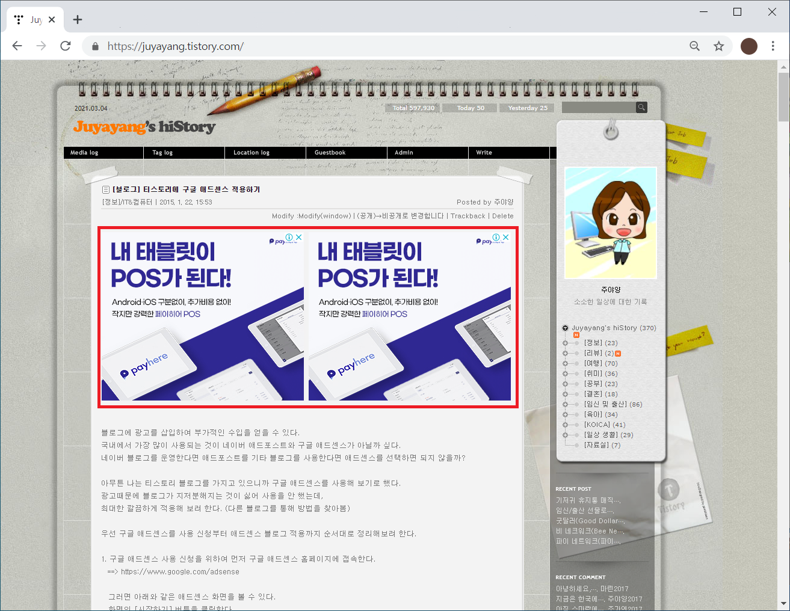This screenshot has height=611, width=790.
Task: Expand the [여행] category
Action: pyautogui.click(x=565, y=363)
